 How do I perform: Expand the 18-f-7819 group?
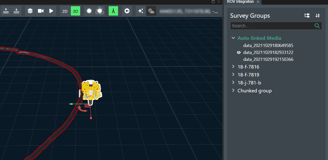coord(233,74)
